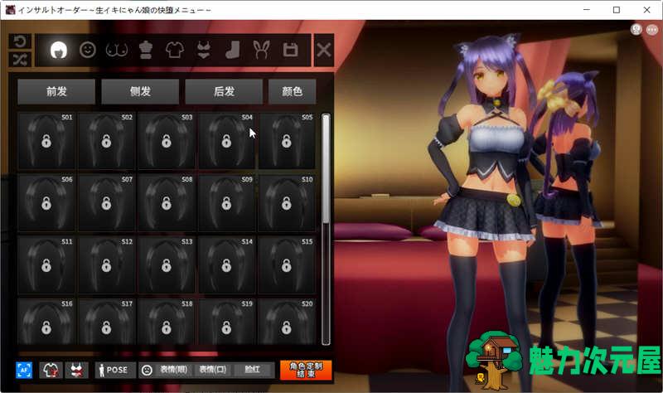663x393 pixels.
Task: Open the Face category icon
Action: point(88,50)
